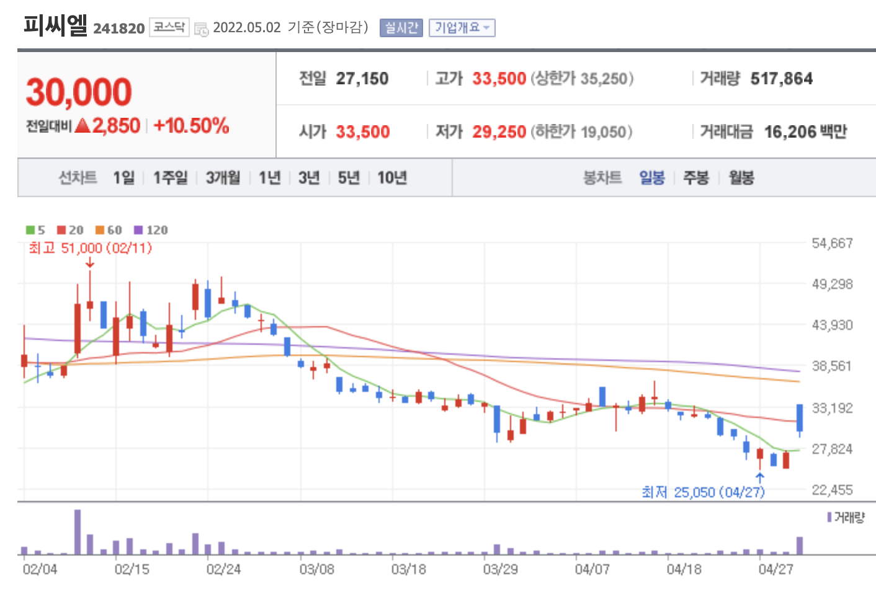Viewport: 876px width, 589px height.
Task: Click the 하한가 19,050 text
Action: click(x=581, y=132)
